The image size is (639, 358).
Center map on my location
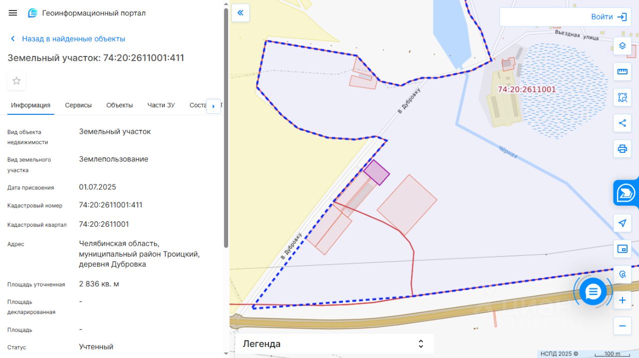[622, 223]
